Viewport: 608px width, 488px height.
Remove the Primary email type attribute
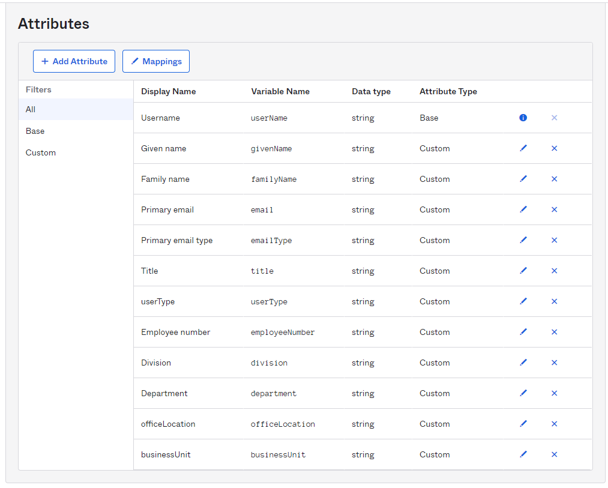click(554, 240)
